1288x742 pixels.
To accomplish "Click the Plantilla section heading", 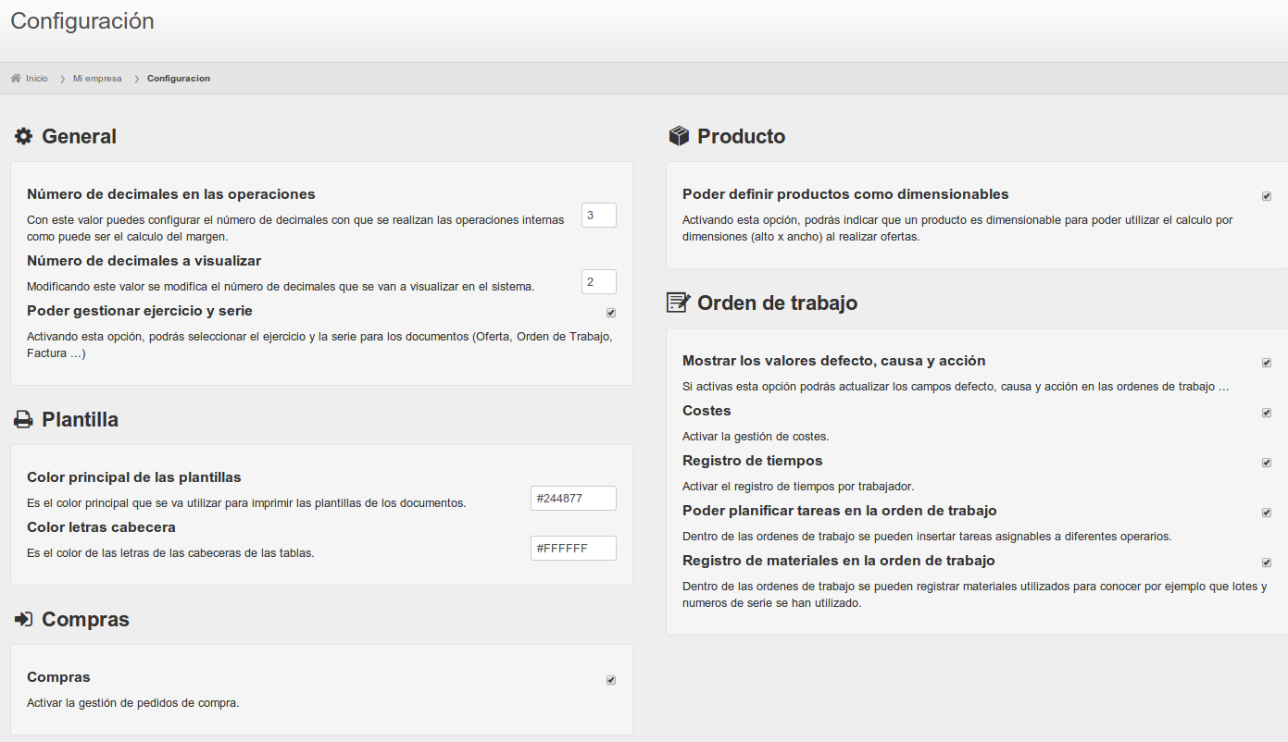I will tap(81, 419).
